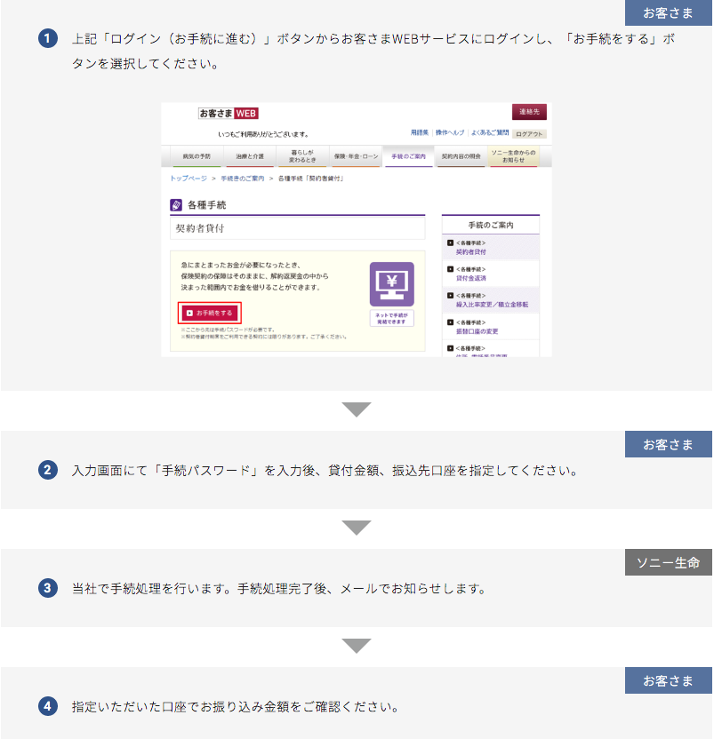Click the yen monitor icon
The width and height of the screenshot is (714, 739).
click(x=391, y=283)
